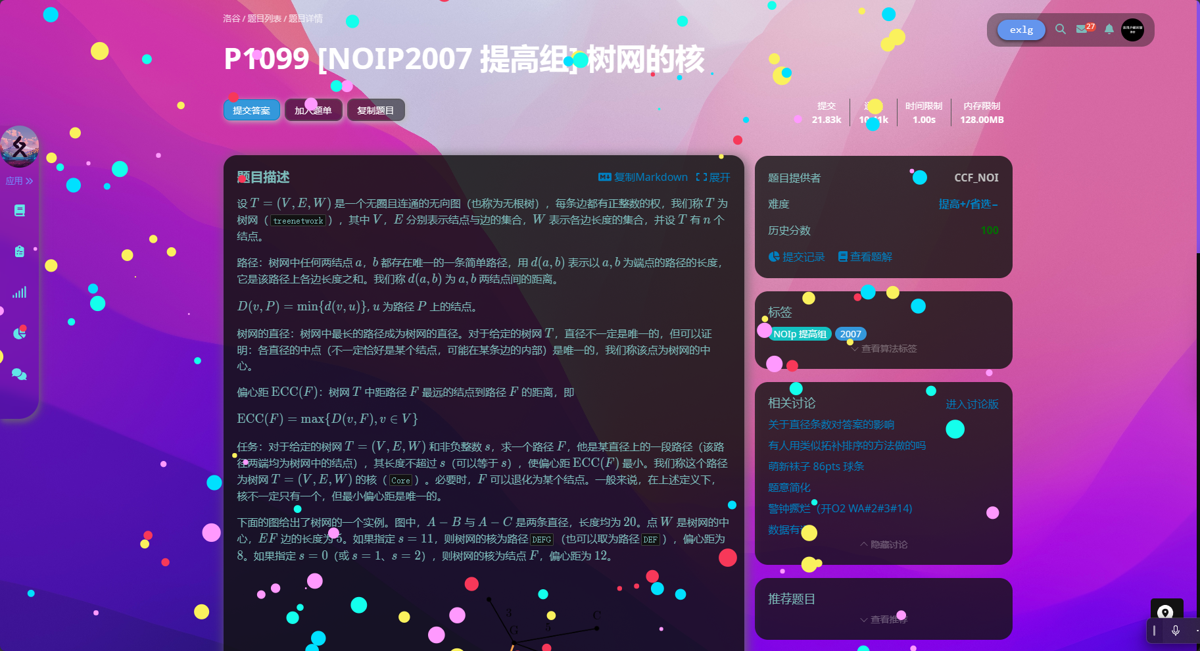Open 提交记录 link
Screen dimensions: 1200x651
[797, 256]
